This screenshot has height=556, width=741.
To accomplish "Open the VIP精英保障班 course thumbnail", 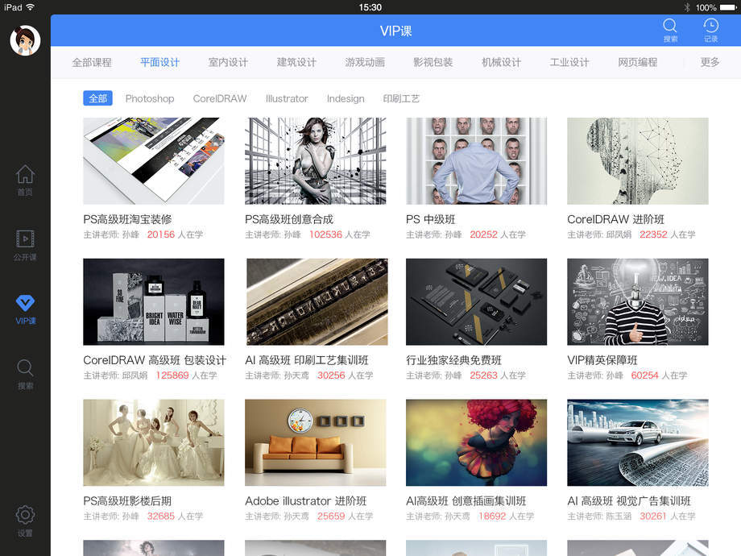I will [638, 301].
